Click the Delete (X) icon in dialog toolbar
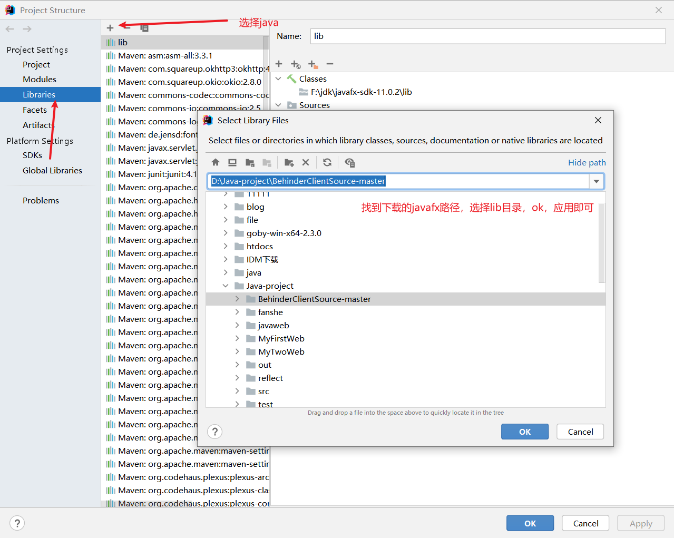 tap(306, 162)
